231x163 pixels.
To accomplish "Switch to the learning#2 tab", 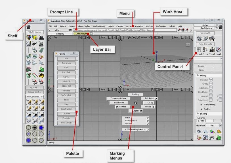I will [205, 33].
